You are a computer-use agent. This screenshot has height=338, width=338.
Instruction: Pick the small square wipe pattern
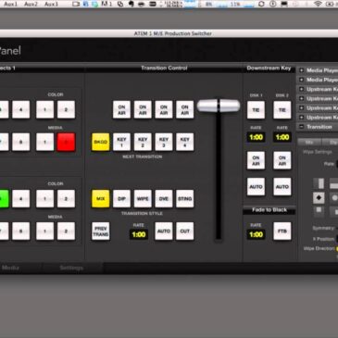319,211
